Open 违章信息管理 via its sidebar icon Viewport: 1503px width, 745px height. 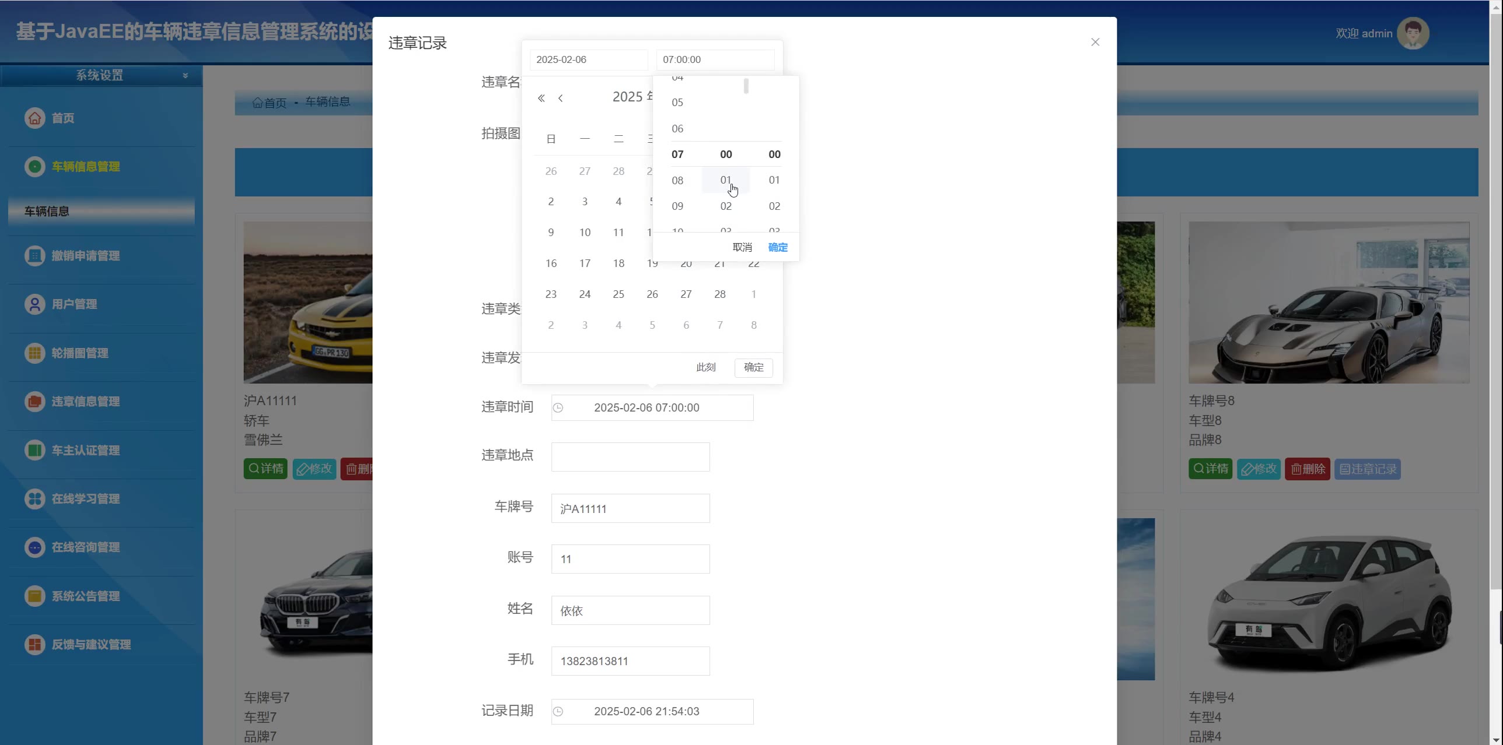click(35, 401)
